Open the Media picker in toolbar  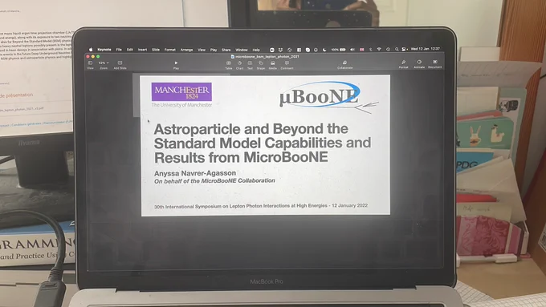(273, 65)
